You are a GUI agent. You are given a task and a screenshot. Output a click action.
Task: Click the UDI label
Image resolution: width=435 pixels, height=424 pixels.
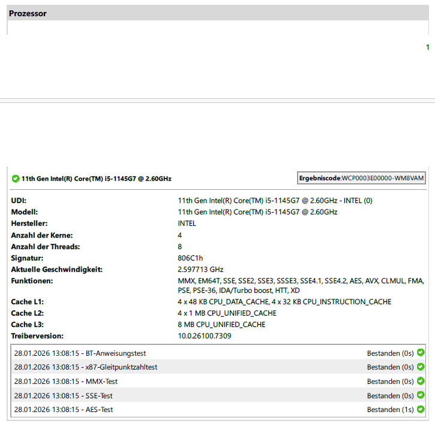click(x=19, y=201)
